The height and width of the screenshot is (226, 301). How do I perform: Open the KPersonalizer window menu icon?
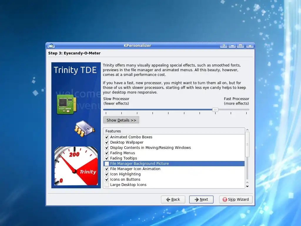point(51,46)
